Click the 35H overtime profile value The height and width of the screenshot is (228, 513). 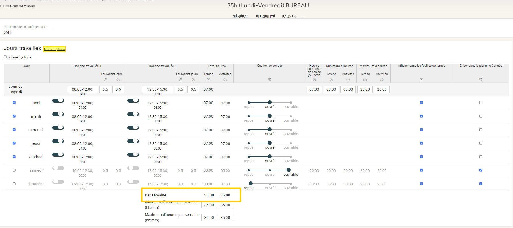click(x=7, y=32)
